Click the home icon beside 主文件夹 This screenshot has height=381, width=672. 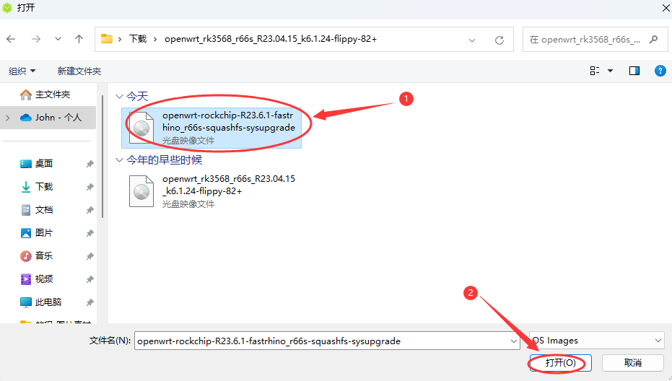point(26,95)
